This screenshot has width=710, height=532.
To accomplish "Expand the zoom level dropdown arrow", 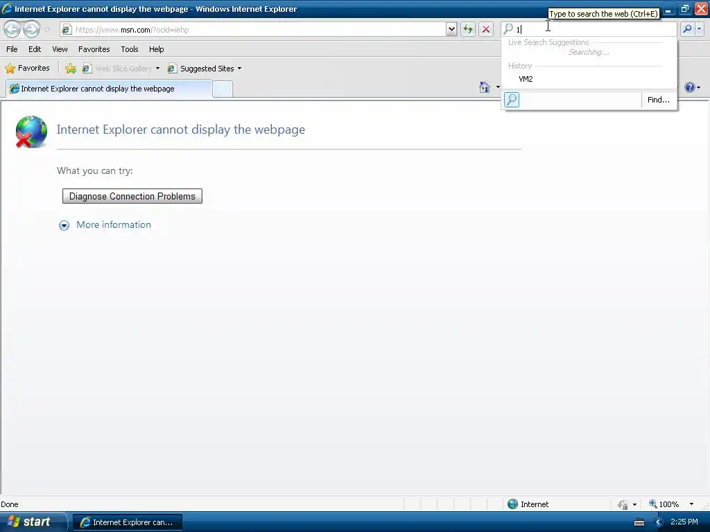I will tap(691, 504).
